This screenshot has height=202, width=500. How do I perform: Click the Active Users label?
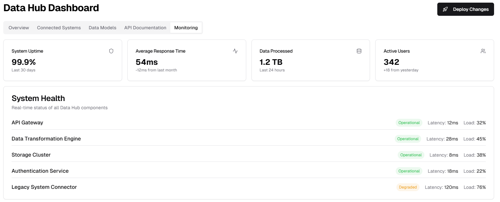tap(397, 51)
